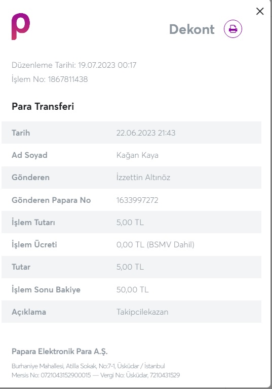
Task: Select the Mersis No footer line
Action: pyautogui.click(x=96, y=375)
